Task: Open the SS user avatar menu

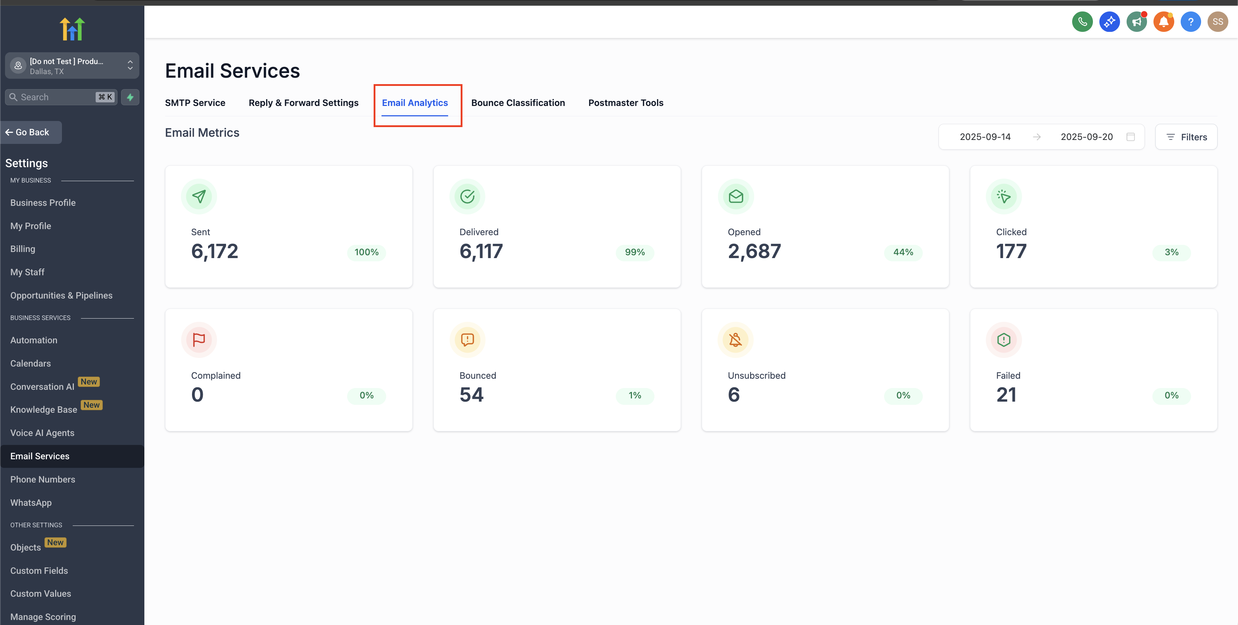Action: 1217,21
